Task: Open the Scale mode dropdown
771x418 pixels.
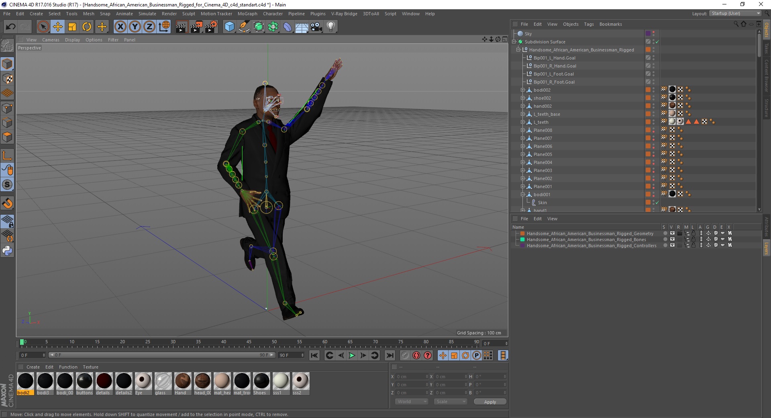Action: (450, 402)
